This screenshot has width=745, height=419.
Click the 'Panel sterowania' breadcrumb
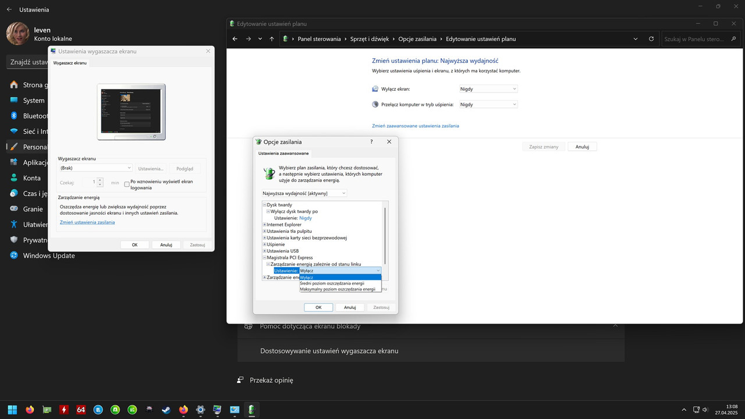[319, 39]
